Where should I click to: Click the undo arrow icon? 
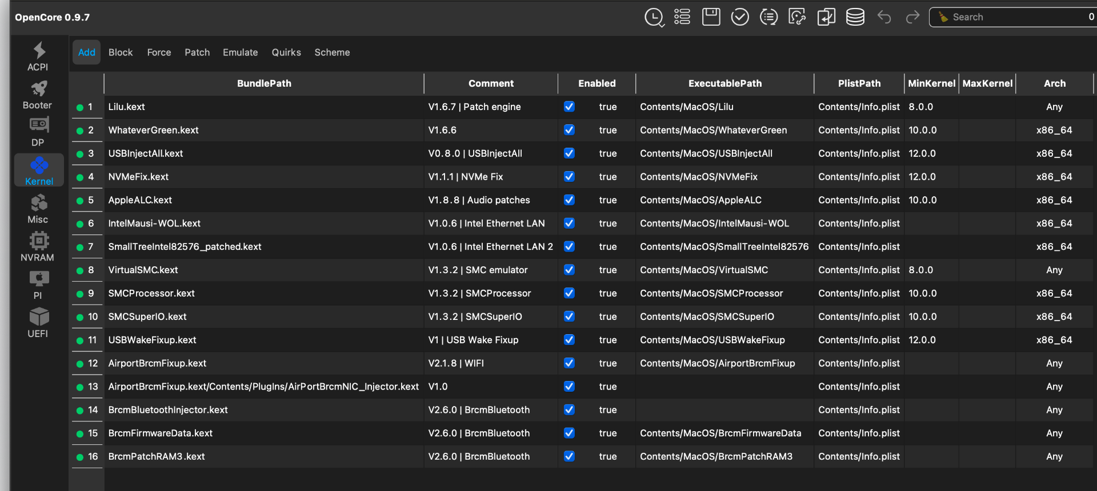coord(884,17)
